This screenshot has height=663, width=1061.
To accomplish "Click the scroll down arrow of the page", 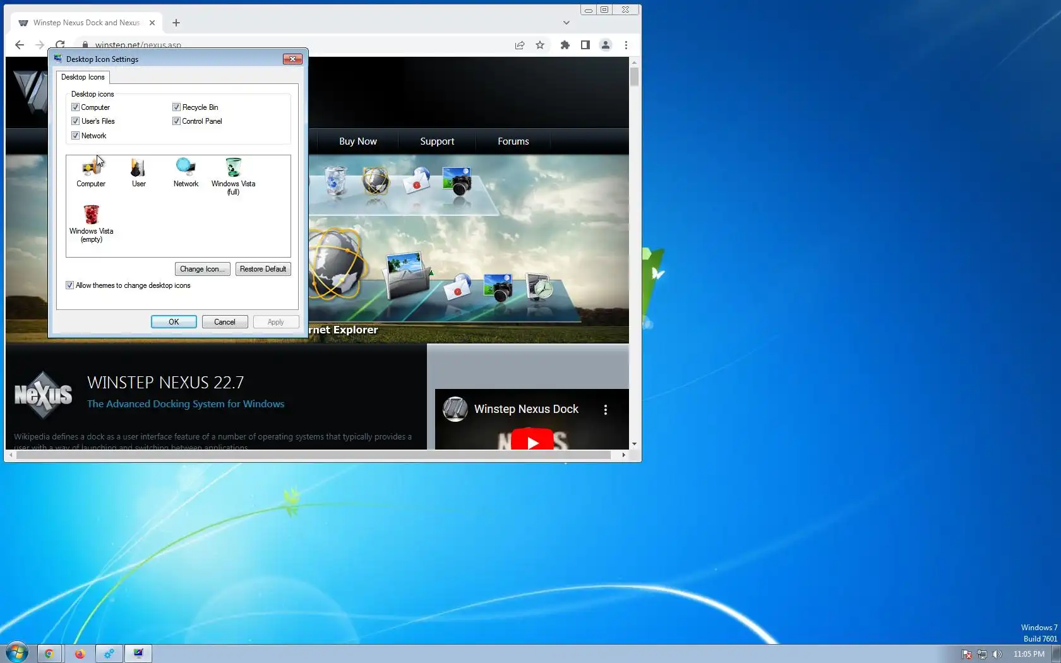I will [634, 445].
